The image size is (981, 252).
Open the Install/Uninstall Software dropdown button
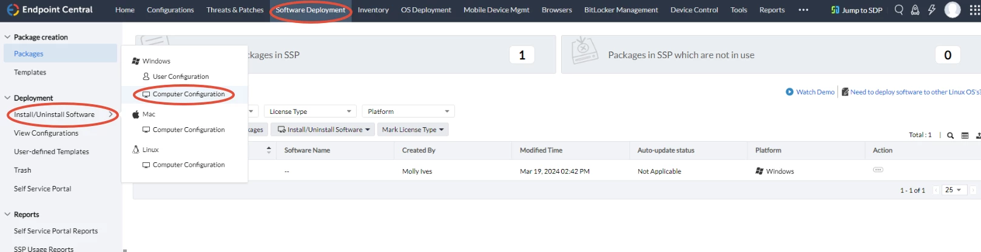(x=323, y=130)
